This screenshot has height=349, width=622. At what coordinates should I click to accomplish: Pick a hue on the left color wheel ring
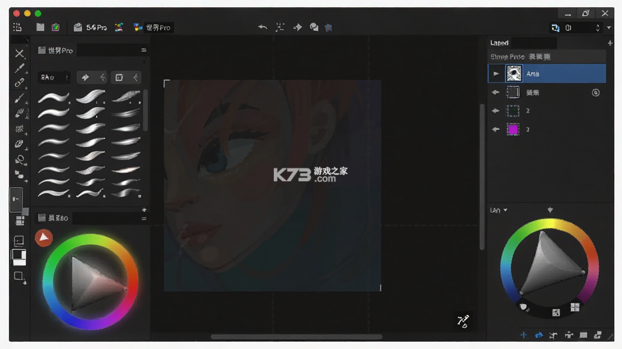click(x=91, y=239)
